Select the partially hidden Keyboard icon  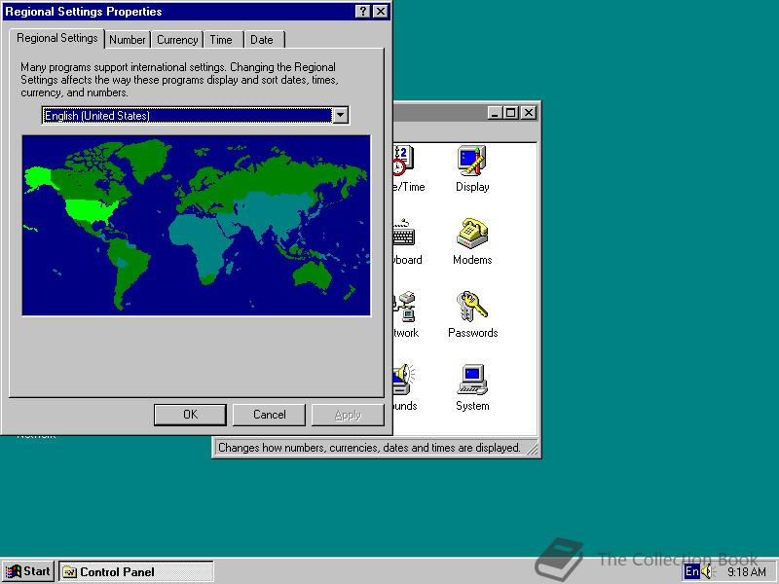point(407,241)
